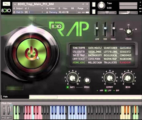Click the pan slider speaker handle
Image resolution: width=142 pixels, height=120 pixels.
107,13
